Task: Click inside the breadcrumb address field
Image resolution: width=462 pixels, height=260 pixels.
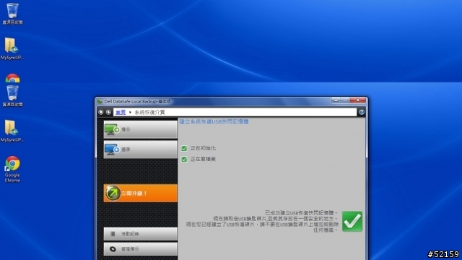Action: pyautogui.click(x=235, y=112)
